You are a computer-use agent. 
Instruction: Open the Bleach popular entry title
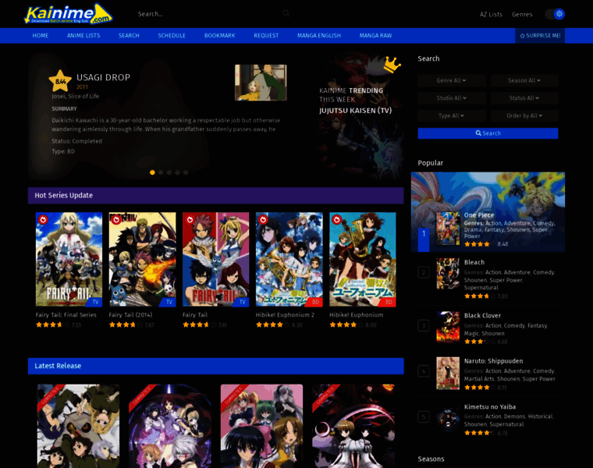(x=474, y=262)
